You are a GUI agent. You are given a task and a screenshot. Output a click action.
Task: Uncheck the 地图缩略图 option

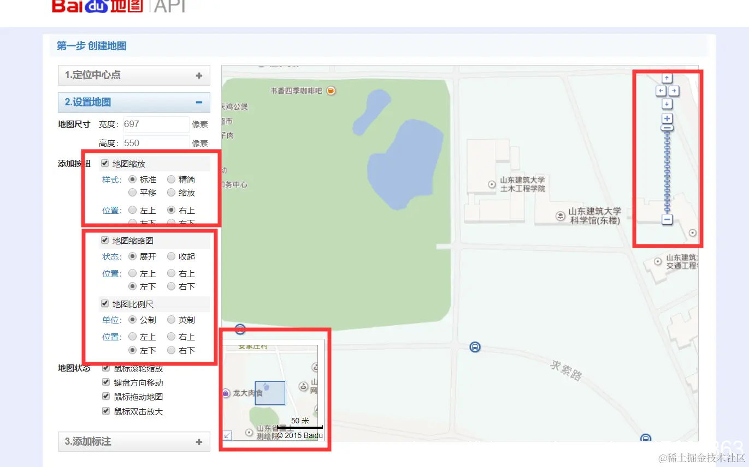click(104, 240)
